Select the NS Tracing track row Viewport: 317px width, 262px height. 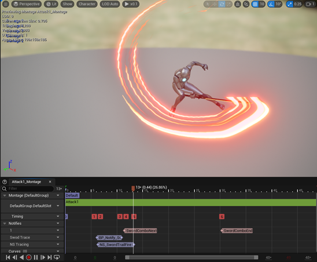(x=32, y=245)
